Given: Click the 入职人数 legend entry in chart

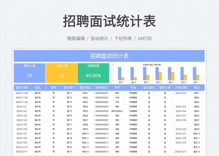Looking at the screenshot, I should [x=157, y=65].
